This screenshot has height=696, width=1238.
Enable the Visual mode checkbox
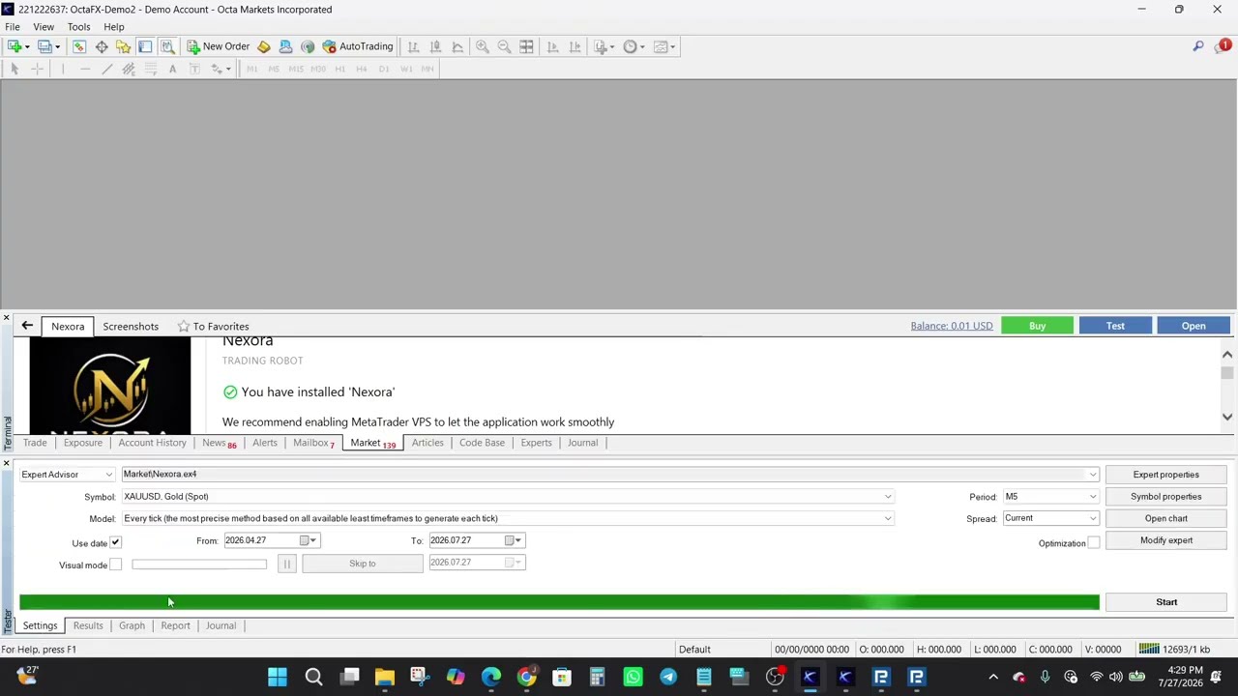115,565
